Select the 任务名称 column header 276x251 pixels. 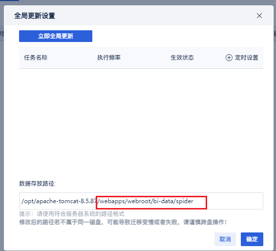(36, 58)
